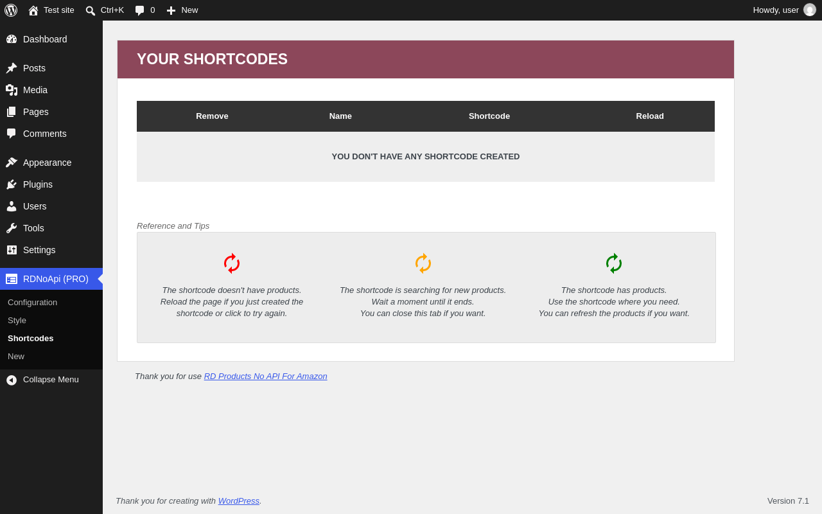Click the user avatar icon
The image size is (822, 514).
[810, 10]
